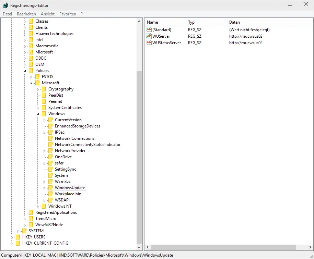This screenshot has height=259, width=314.
Task: Click the Policies folder icon
Action: pos(31,71)
